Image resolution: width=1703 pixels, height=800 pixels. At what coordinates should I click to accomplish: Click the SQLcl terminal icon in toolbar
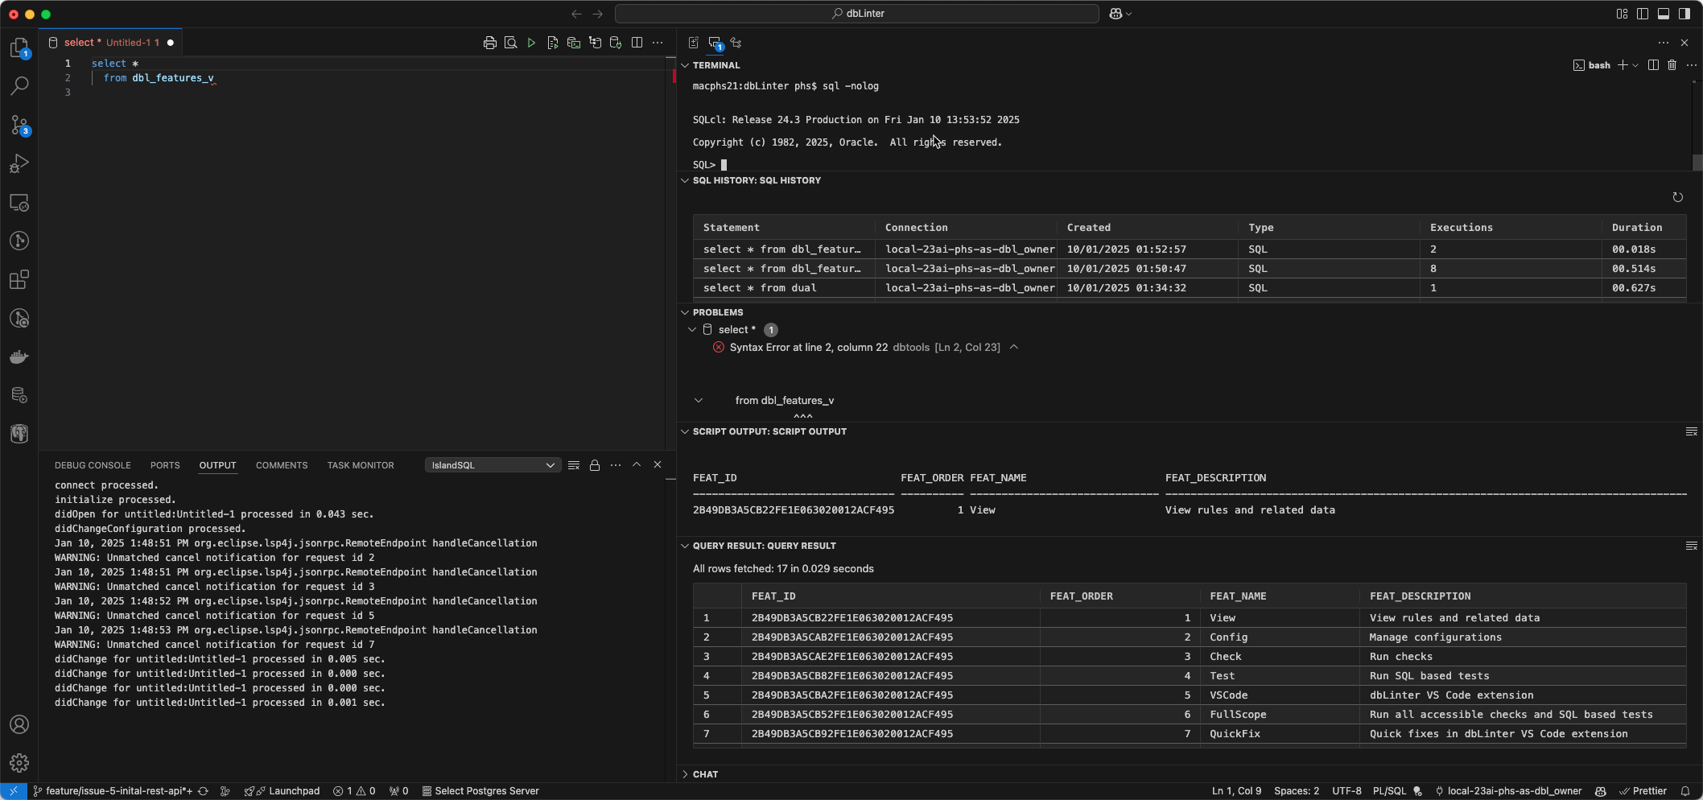[x=574, y=43]
